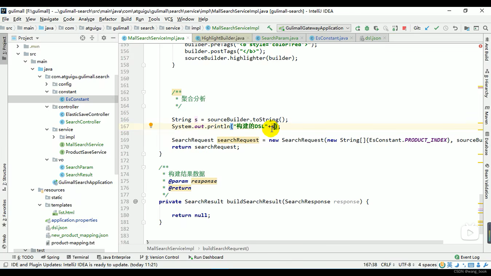
Task: Open the 6: TODO tool window
Action: (x=23, y=257)
